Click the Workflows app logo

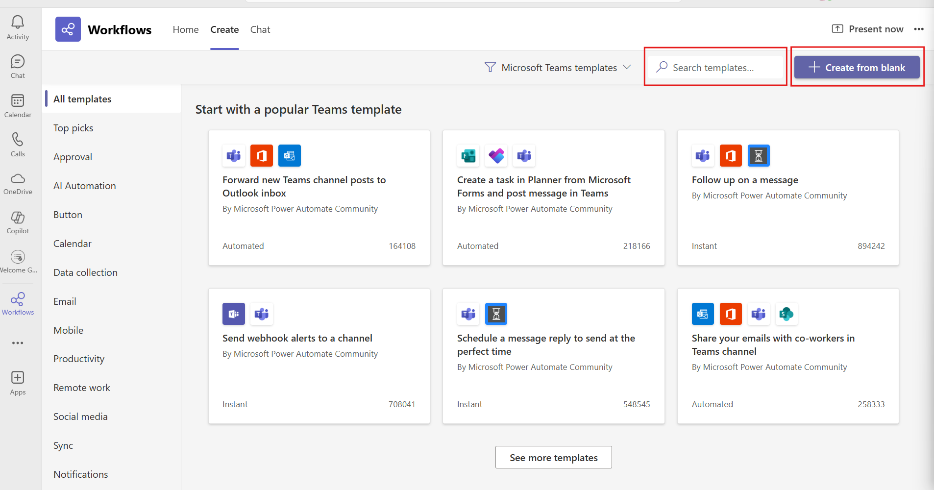(68, 29)
